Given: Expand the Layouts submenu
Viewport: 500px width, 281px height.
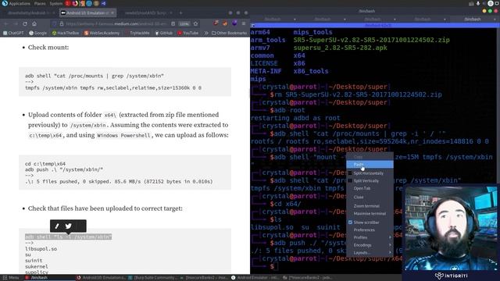Looking at the screenshot, I should 370,253.
